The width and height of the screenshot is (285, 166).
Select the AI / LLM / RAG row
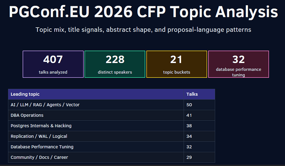112,105
